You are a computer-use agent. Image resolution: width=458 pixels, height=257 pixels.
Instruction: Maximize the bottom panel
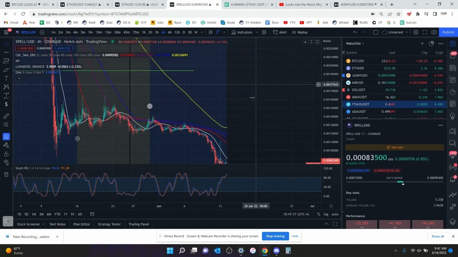coord(335,224)
